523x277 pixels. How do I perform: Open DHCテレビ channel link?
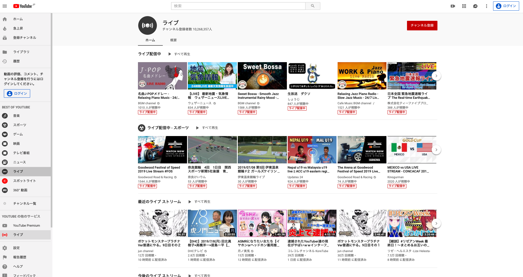click(195, 251)
